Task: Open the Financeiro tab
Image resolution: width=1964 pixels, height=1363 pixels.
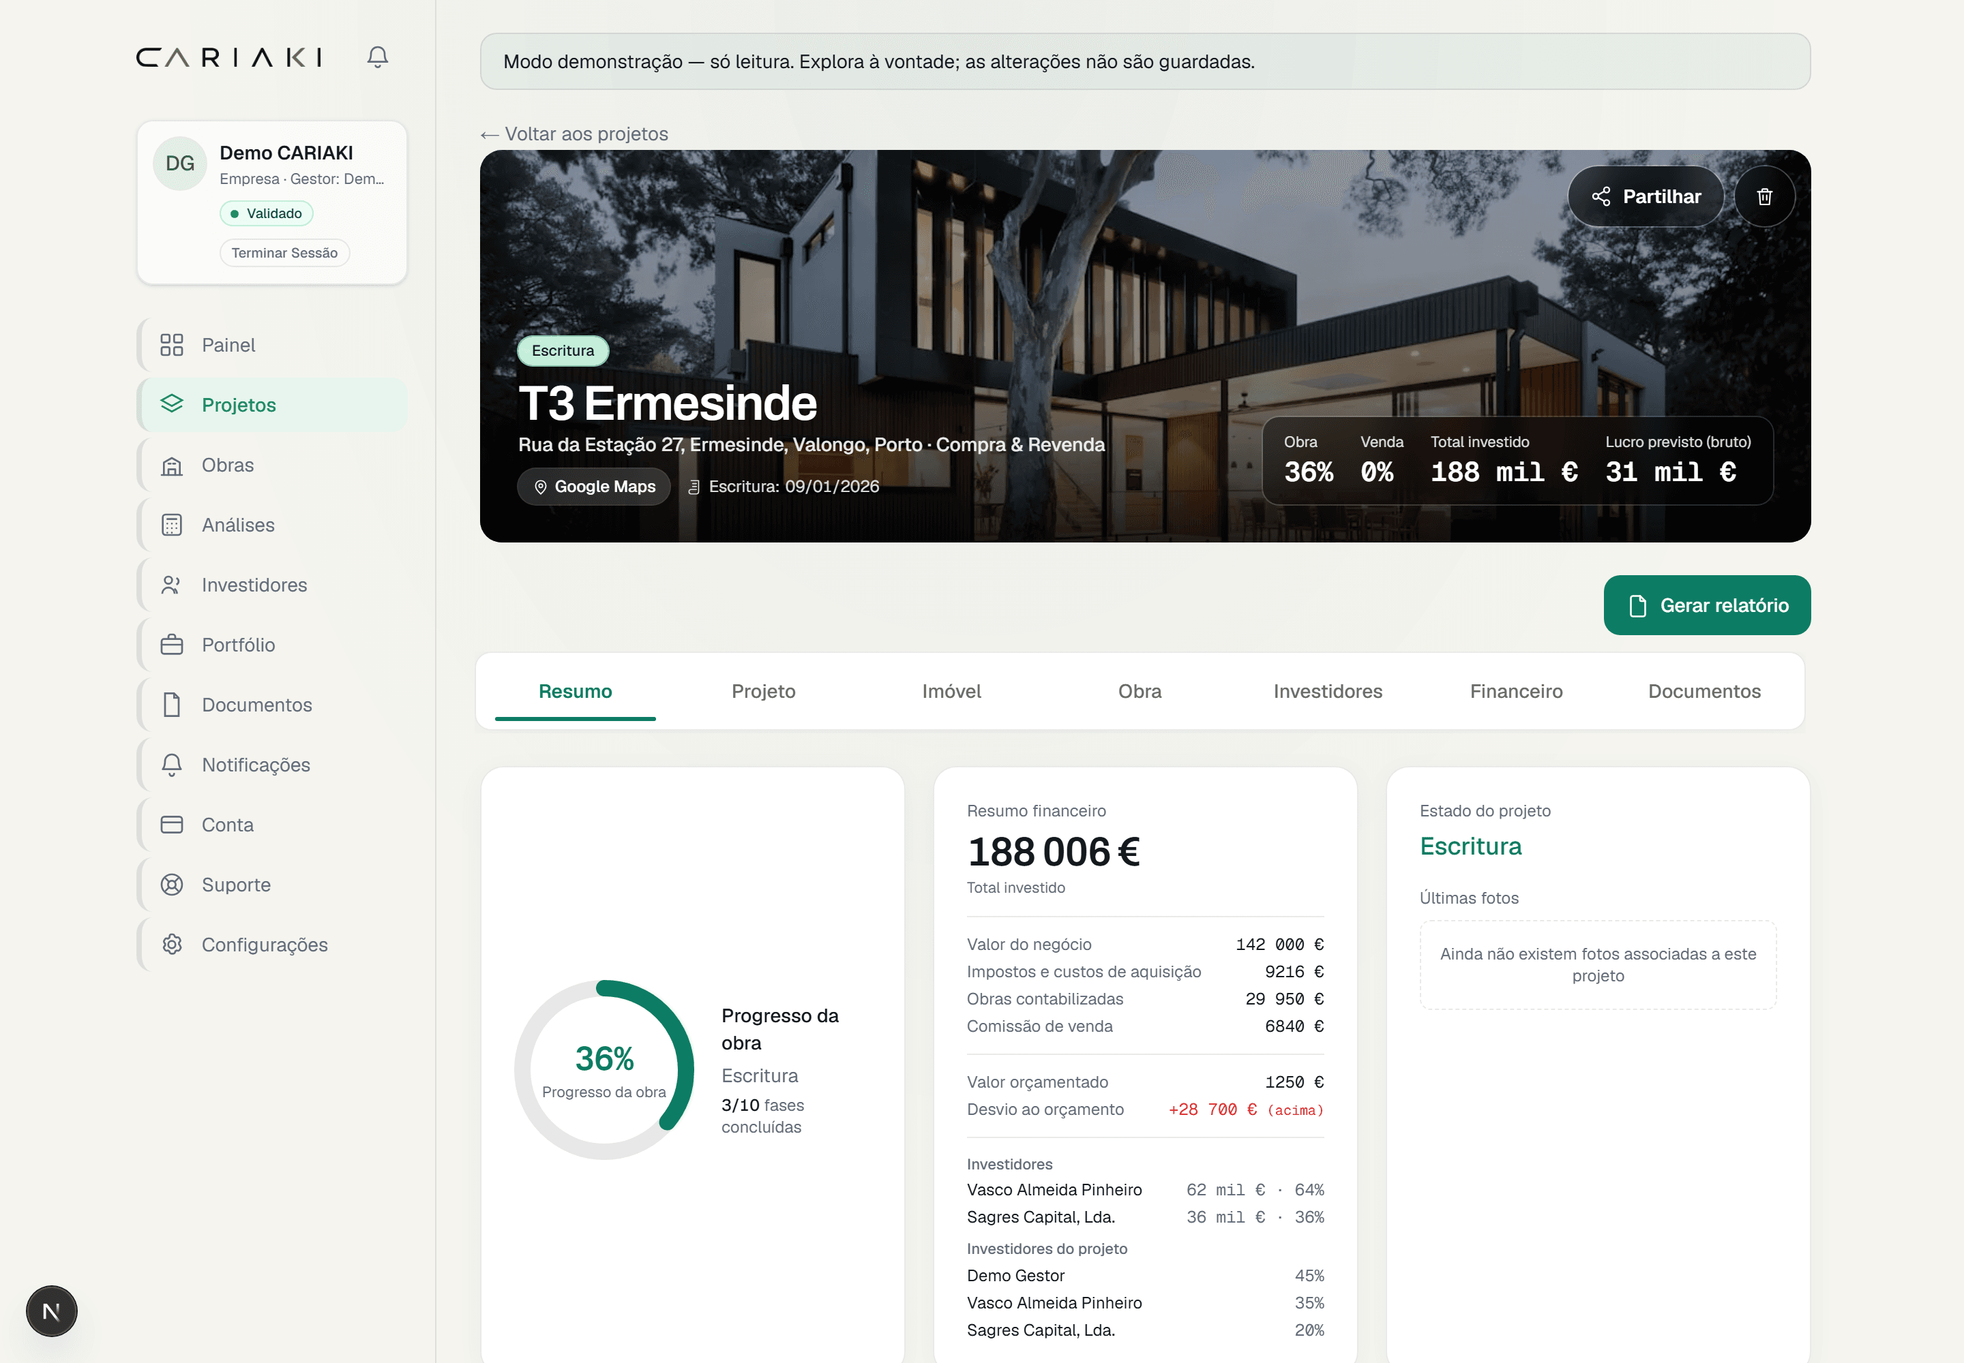Action: click(x=1516, y=691)
